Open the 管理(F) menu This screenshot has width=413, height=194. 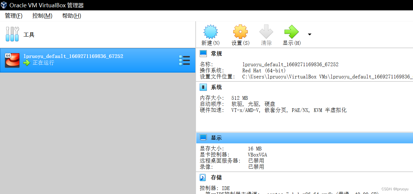(x=14, y=16)
